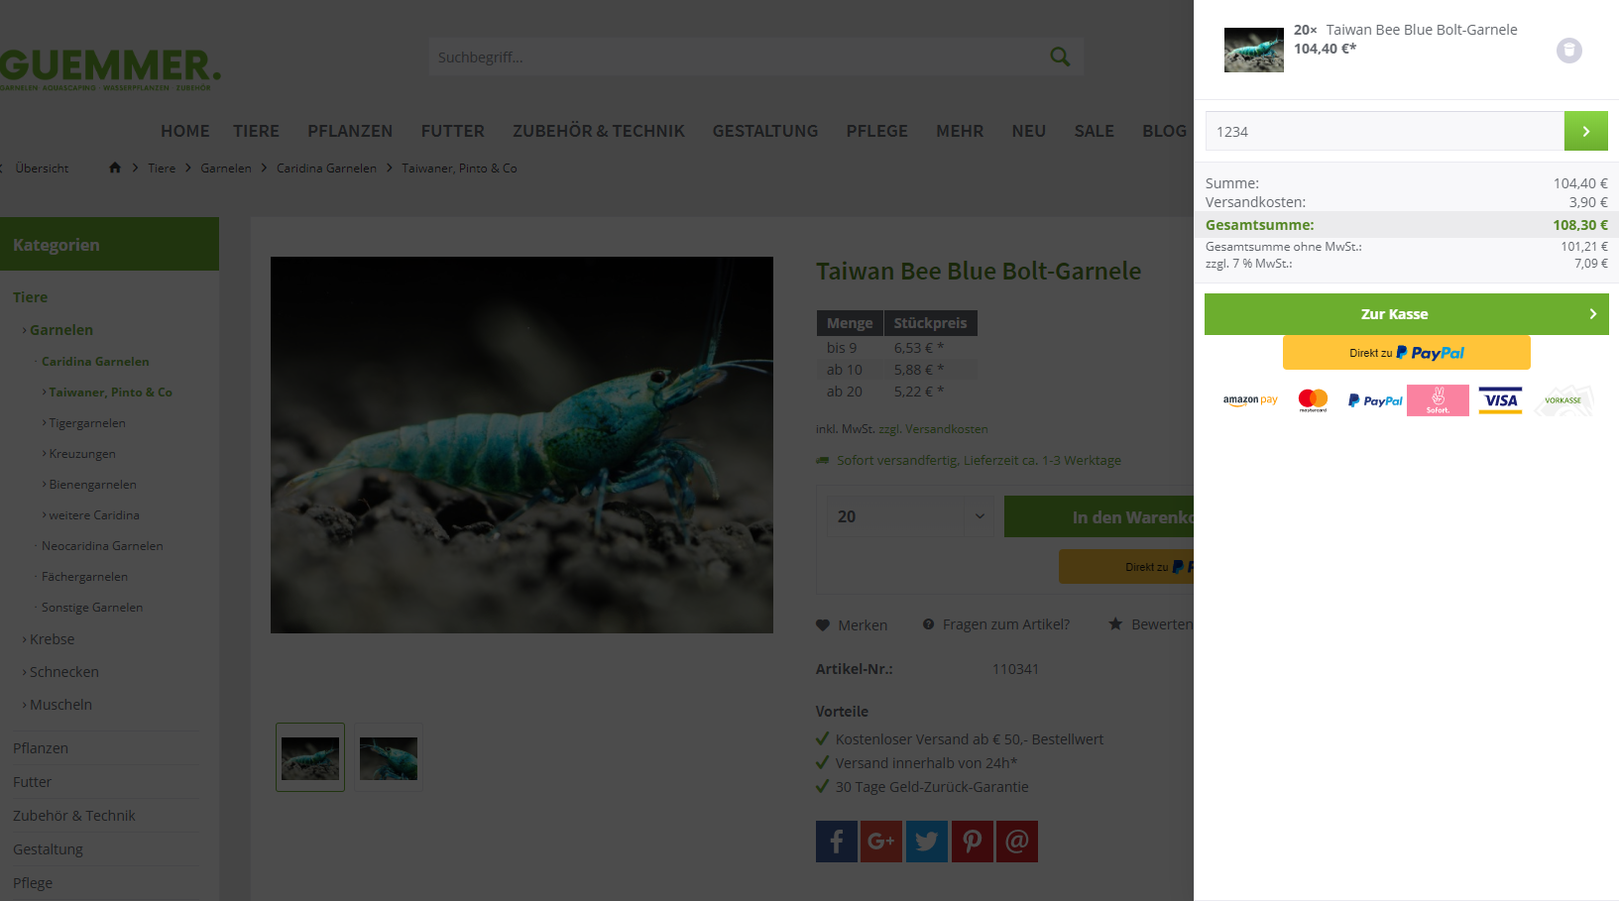Screen dimensions: 1619x901
Task: Open the Taiwan Bee Blue Bolt-Garnele cart item
Action: 1422,30
